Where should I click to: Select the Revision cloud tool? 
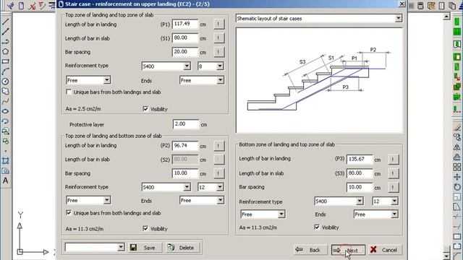click(x=5, y=92)
